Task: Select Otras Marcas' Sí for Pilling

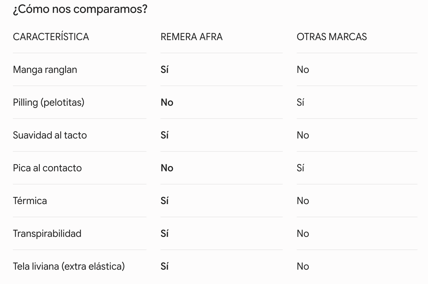Action: 301,102
